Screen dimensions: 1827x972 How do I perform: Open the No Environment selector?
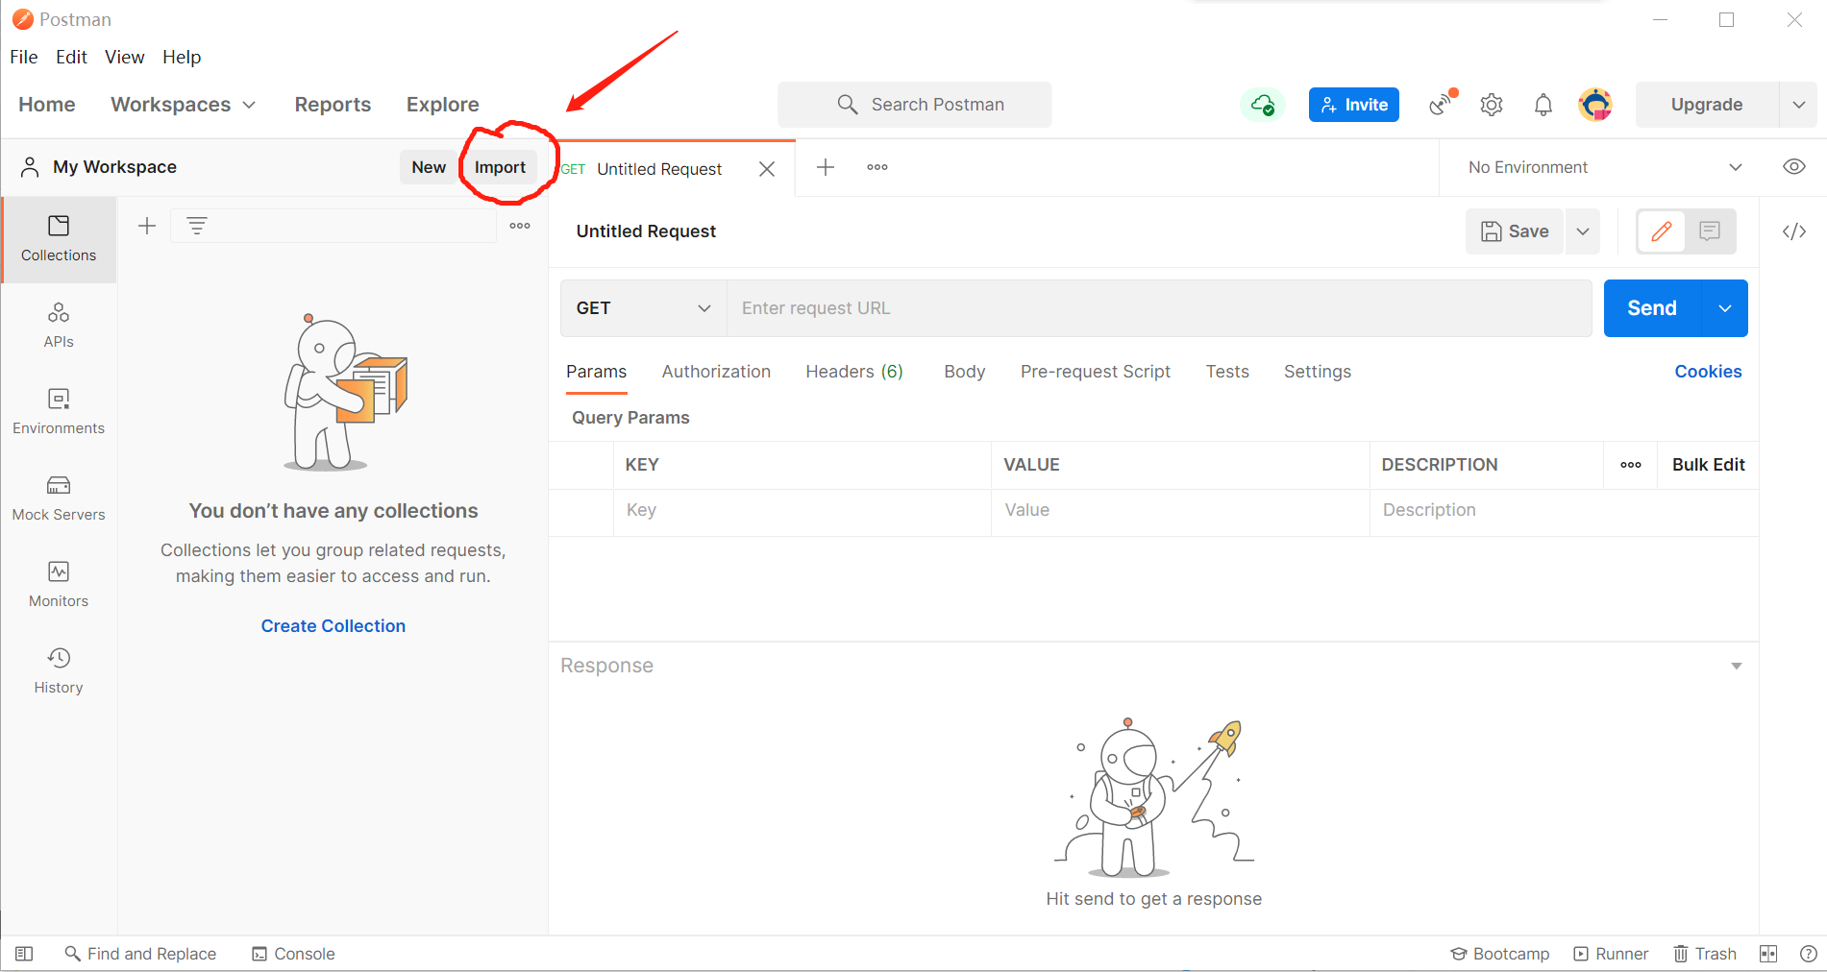[x=1605, y=167]
